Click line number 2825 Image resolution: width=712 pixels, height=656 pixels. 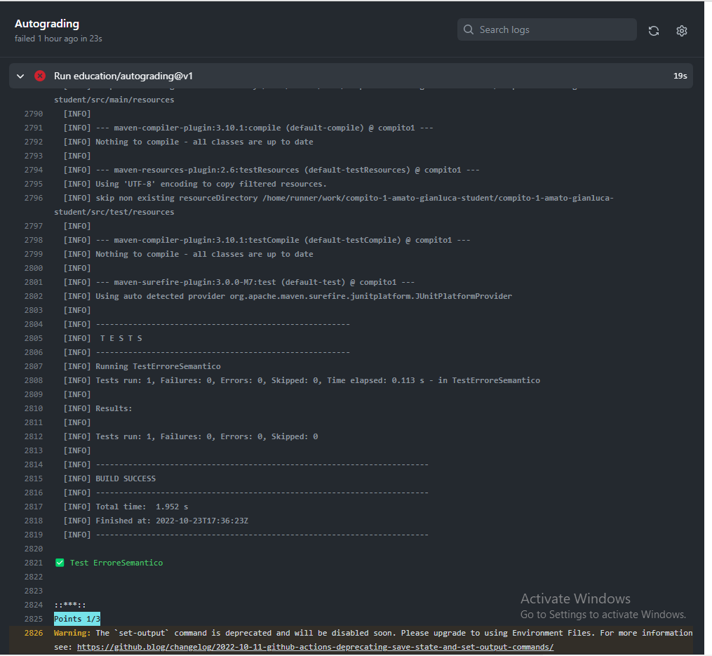pos(34,619)
